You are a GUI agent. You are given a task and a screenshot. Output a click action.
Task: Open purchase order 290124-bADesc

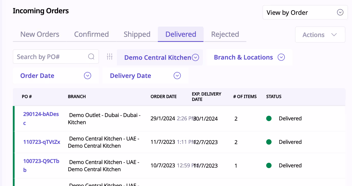point(41,118)
